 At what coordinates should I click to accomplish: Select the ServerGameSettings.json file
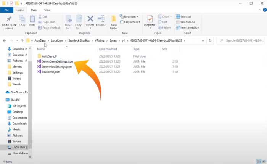click(57, 61)
